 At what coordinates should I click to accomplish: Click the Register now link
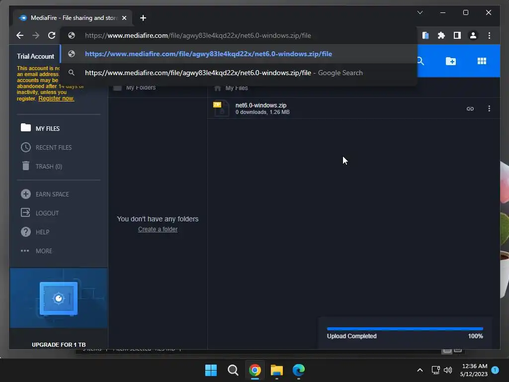click(x=56, y=98)
